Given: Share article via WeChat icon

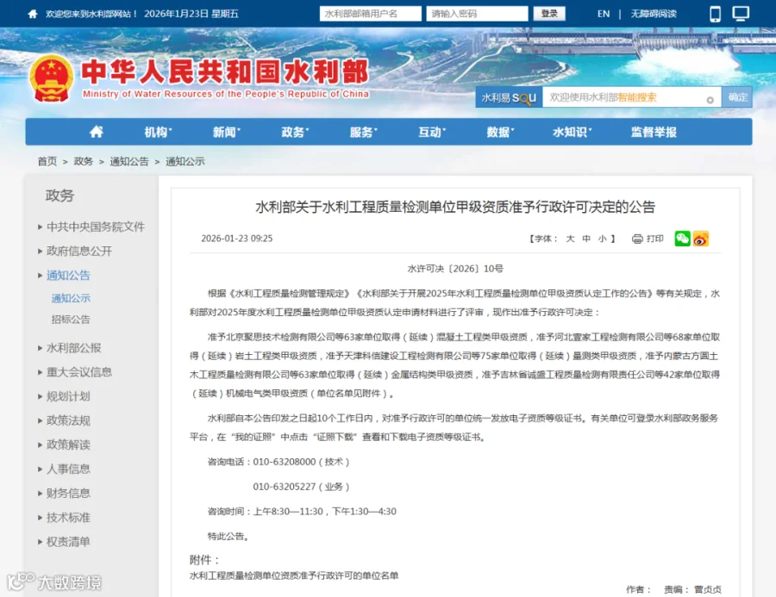Looking at the screenshot, I should (x=683, y=239).
